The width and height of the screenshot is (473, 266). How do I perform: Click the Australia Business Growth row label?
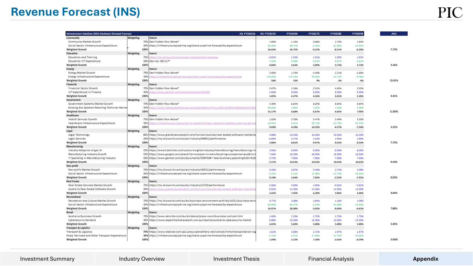tap(85, 216)
